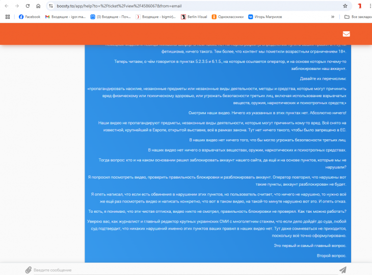Viewport: 372px width, 275px height.
Task: Open Одноклассники bookmark
Action: [227, 17]
